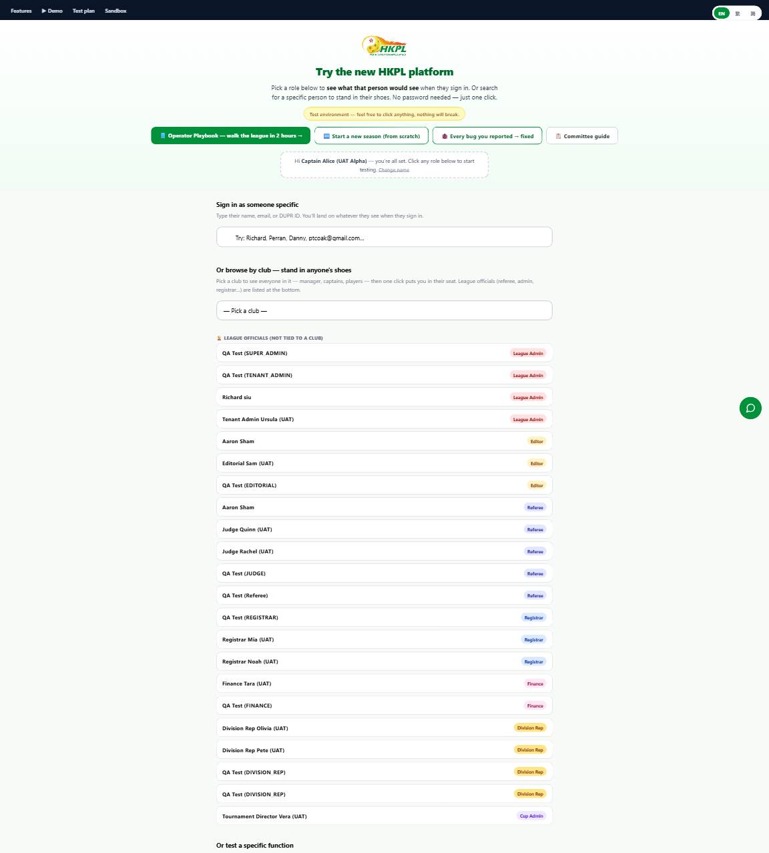This screenshot has height=853, width=769.
Task: Expand the Pick a club dropdown
Action: pyautogui.click(x=384, y=310)
